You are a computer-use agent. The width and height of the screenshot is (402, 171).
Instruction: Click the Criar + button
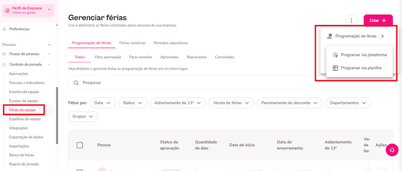[378, 21]
